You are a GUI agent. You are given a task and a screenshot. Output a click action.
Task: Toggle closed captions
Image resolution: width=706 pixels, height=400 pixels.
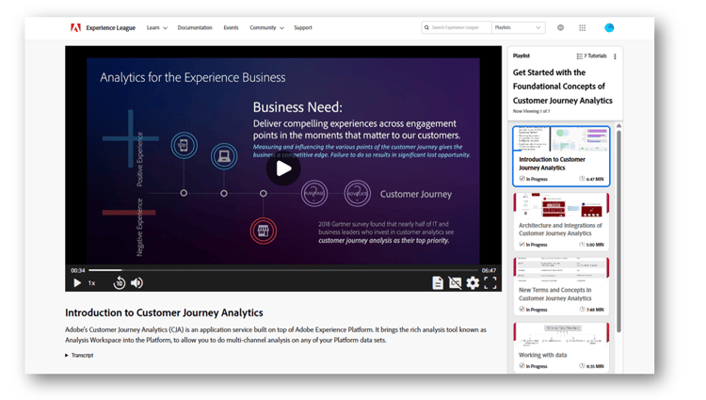click(x=456, y=283)
